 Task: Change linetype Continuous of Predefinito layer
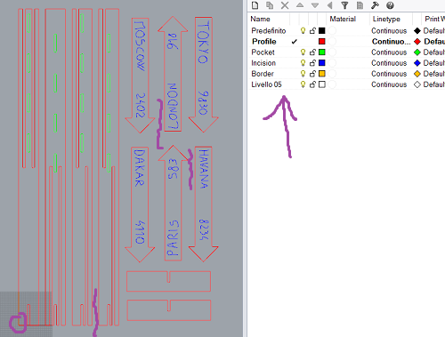[x=389, y=31]
